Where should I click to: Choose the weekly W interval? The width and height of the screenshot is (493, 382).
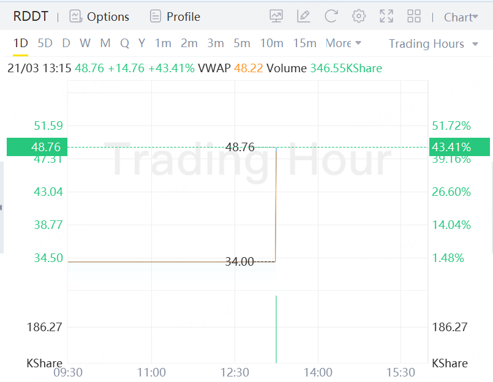85,43
